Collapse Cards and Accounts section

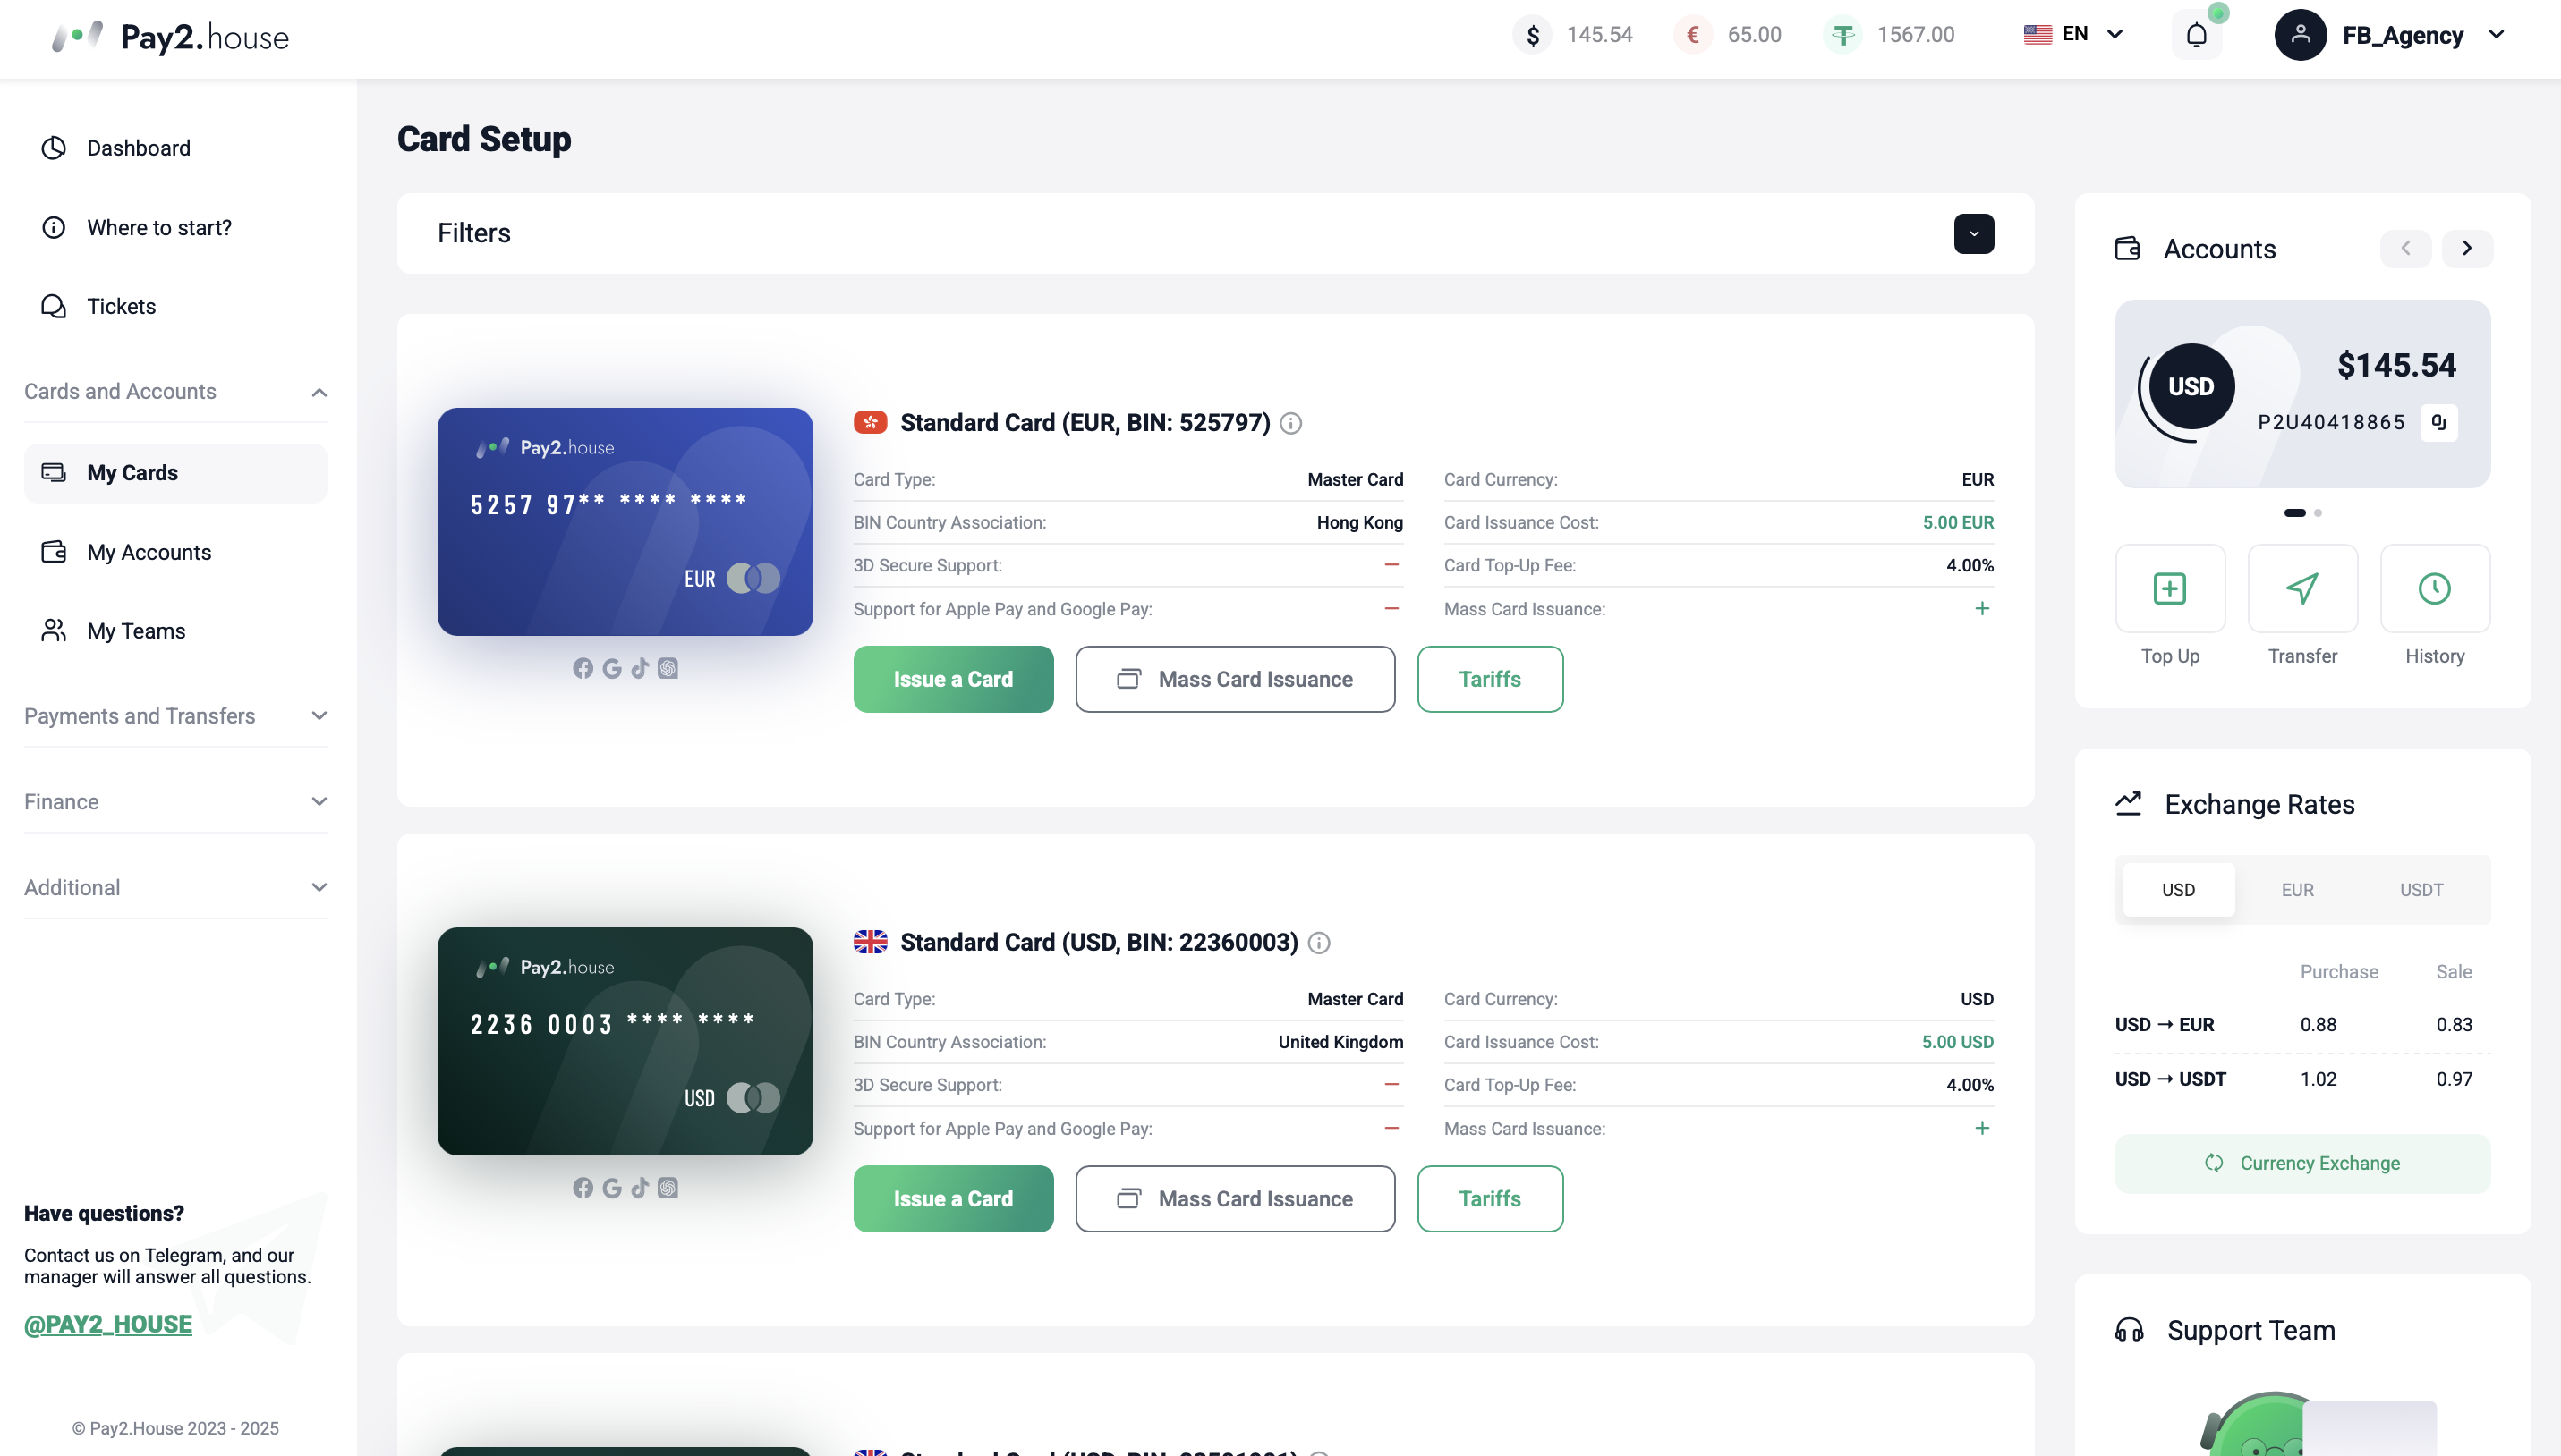pyautogui.click(x=175, y=392)
